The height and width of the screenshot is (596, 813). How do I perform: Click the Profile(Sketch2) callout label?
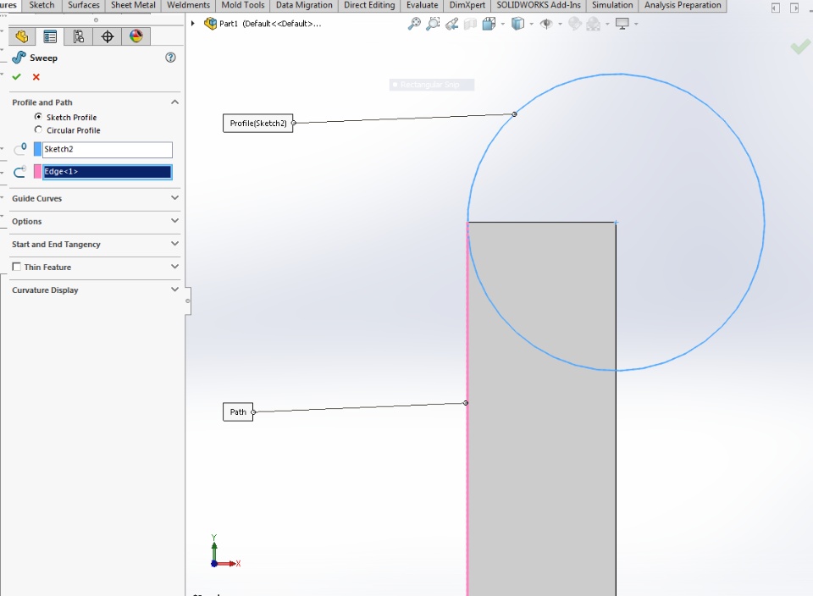click(x=258, y=124)
